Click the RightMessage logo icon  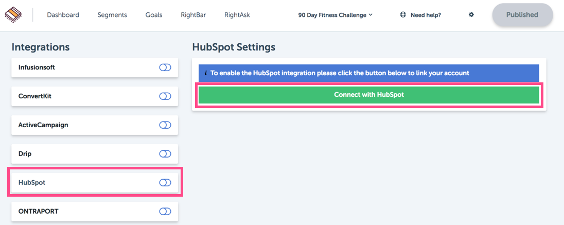[x=13, y=15]
